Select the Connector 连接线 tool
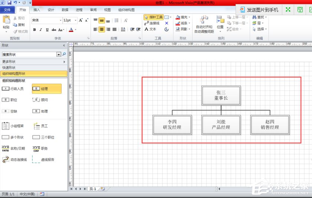Viewport: 312px width, 198px height. 152,23
